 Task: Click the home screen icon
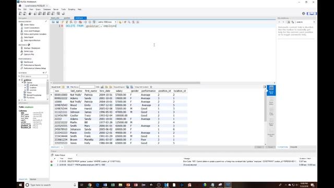(20, 6)
